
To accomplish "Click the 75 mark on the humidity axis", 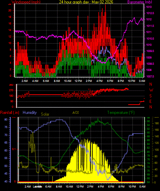I will [6, 127].
